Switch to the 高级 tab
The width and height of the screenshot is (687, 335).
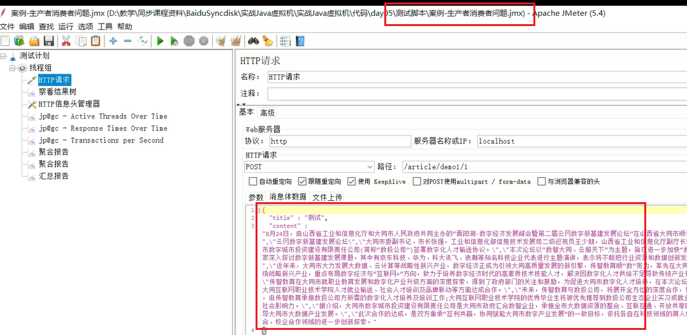267,113
